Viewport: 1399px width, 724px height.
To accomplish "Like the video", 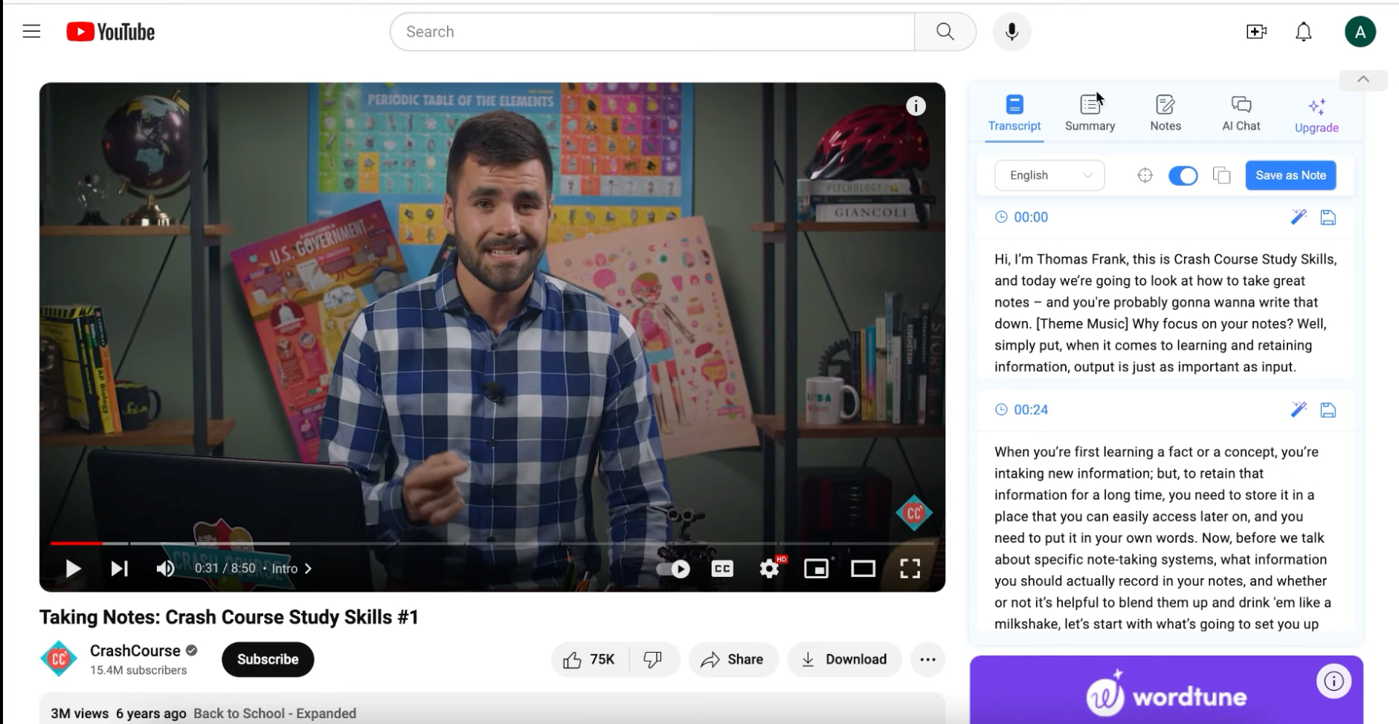I will (590, 659).
